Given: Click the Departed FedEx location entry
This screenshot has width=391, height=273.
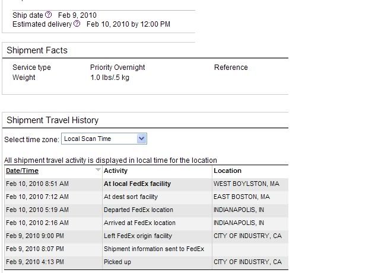Looking at the screenshot, I should pos(138,210).
